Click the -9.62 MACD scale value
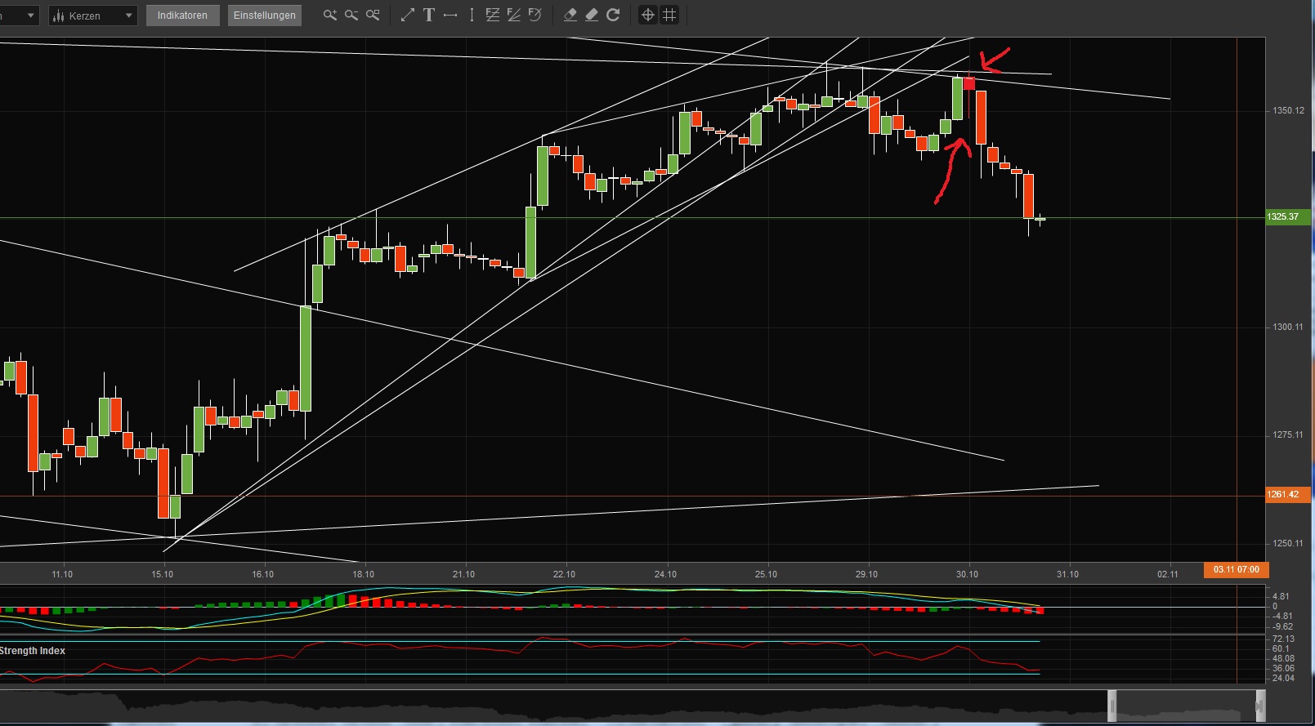The image size is (1315, 726). [x=1282, y=627]
